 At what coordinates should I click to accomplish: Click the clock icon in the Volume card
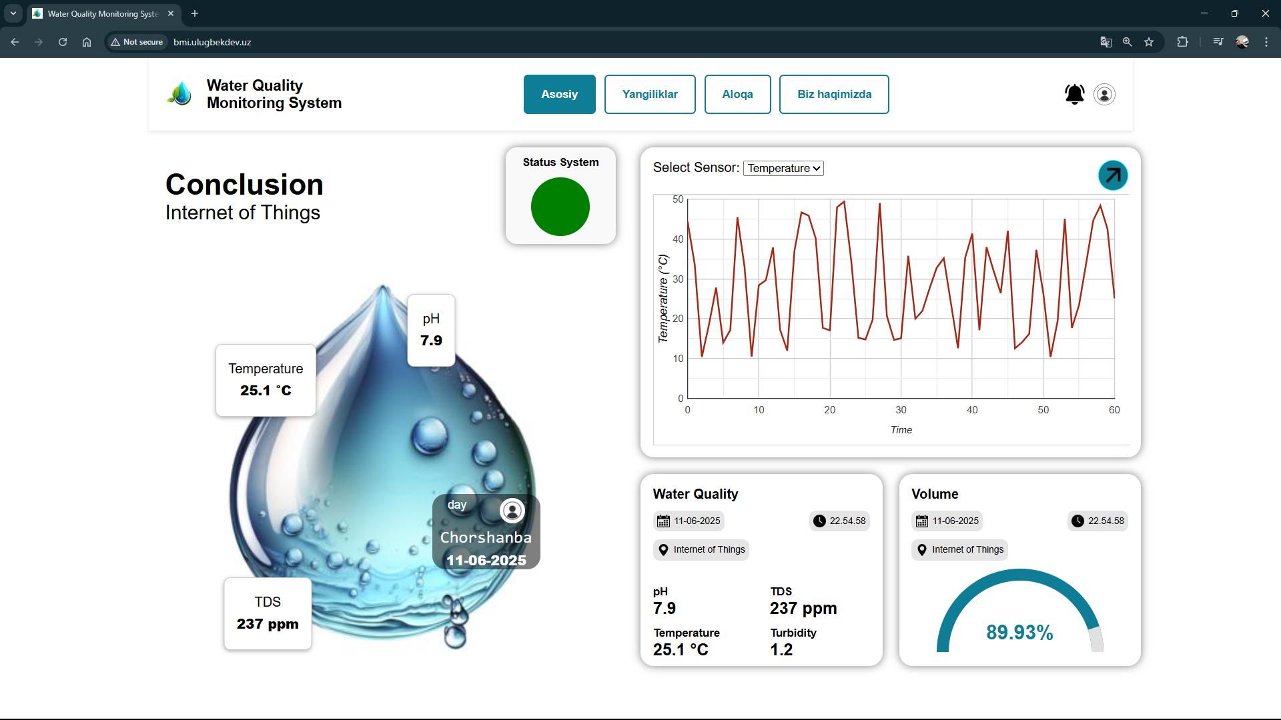tap(1079, 521)
